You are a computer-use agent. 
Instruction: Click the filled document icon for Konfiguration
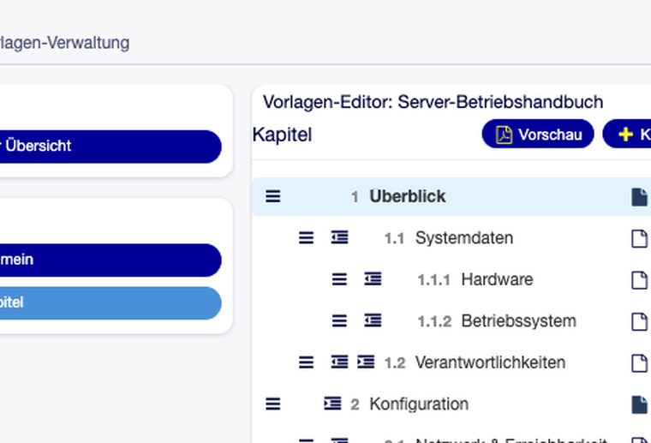coord(639,404)
